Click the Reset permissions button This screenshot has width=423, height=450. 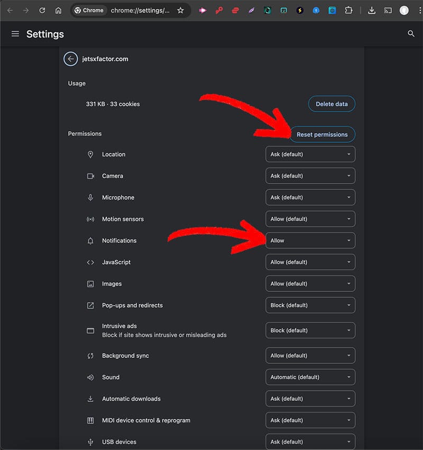322,134
